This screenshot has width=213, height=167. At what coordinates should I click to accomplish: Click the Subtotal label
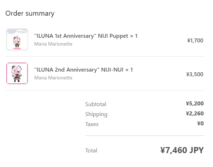[x=95, y=104]
